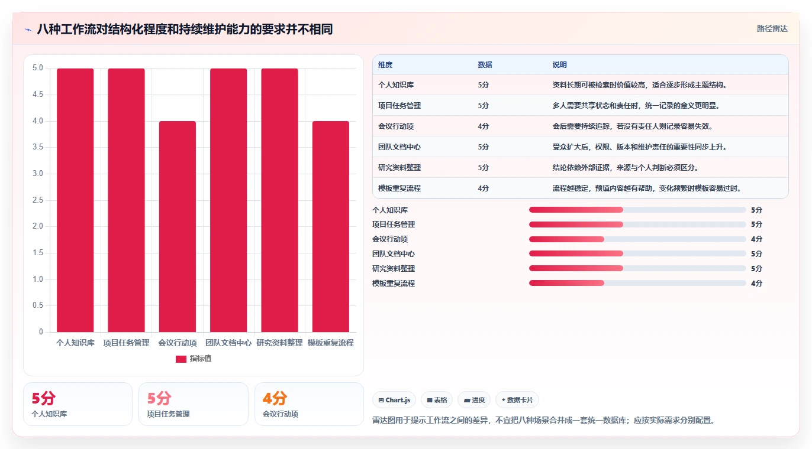Screen dimensions: 812x449
Task: Click the 研究资料整理 bar in the chart
Action: (x=279, y=200)
